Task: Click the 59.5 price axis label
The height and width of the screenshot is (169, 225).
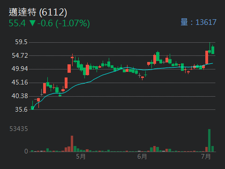Action: tap(21, 42)
